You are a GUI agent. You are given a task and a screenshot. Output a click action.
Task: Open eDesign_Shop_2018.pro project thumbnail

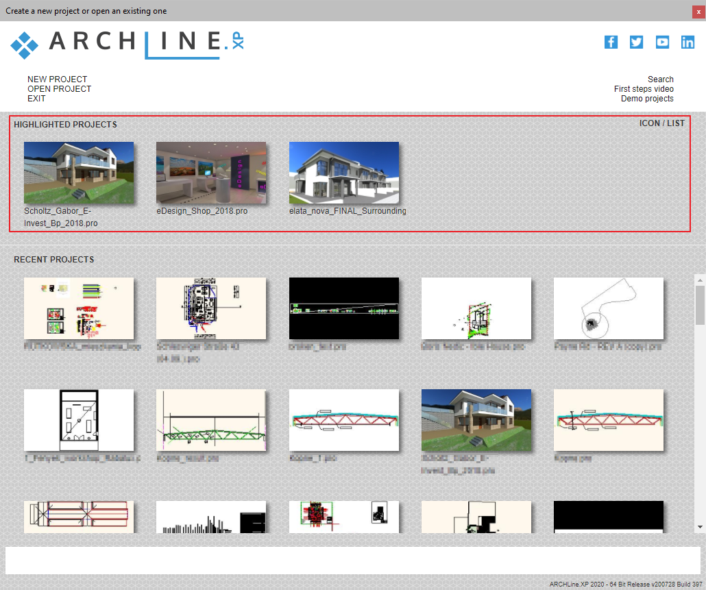click(211, 173)
